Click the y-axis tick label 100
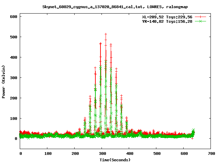Image resolution: width=218 pixels, height=163 pixels. click(14, 119)
